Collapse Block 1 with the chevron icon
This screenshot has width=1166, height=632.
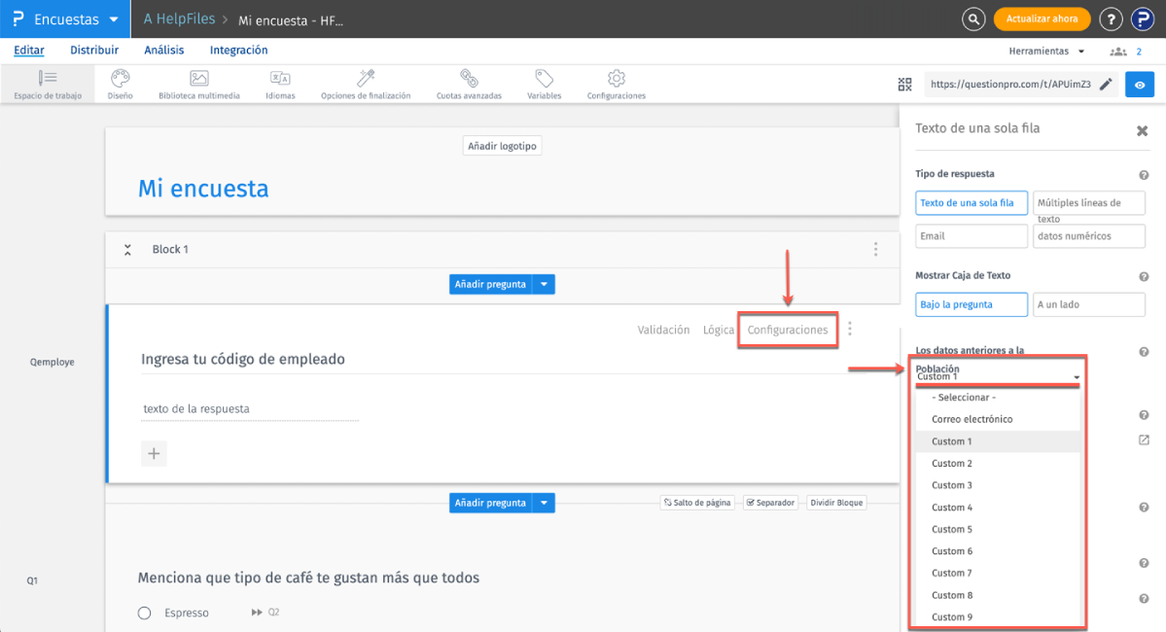pyautogui.click(x=128, y=250)
